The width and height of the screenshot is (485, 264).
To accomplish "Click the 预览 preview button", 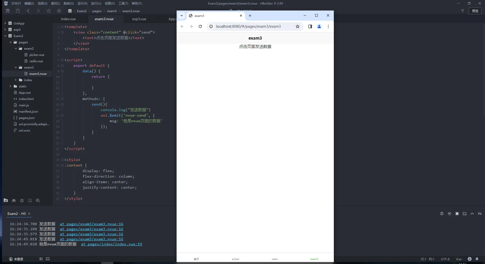I will coord(475,11).
